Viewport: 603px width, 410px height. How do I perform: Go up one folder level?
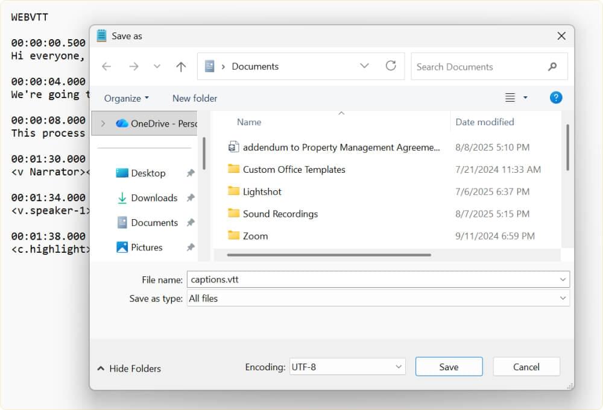tap(181, 67)
